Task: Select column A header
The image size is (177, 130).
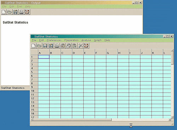Action: tap(44, 52)
